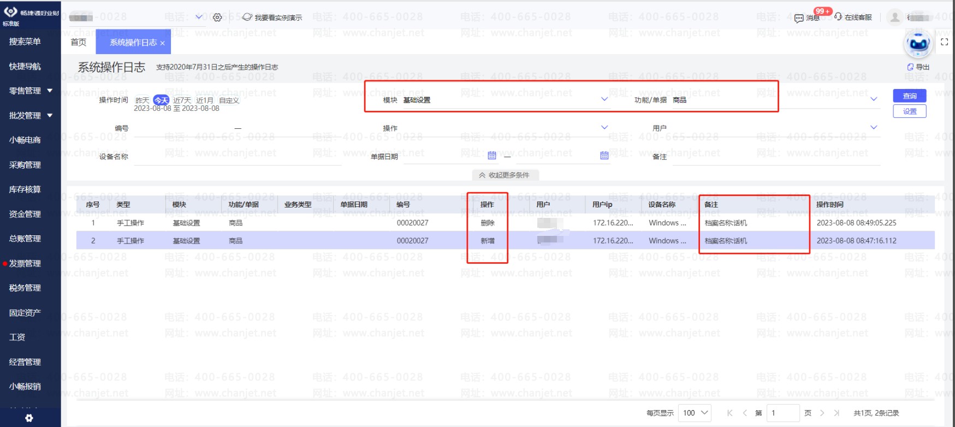Click the 设置 button below 查询

(x=910, y=111)
